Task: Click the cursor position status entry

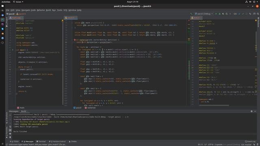Action: [x=200, y=144]
